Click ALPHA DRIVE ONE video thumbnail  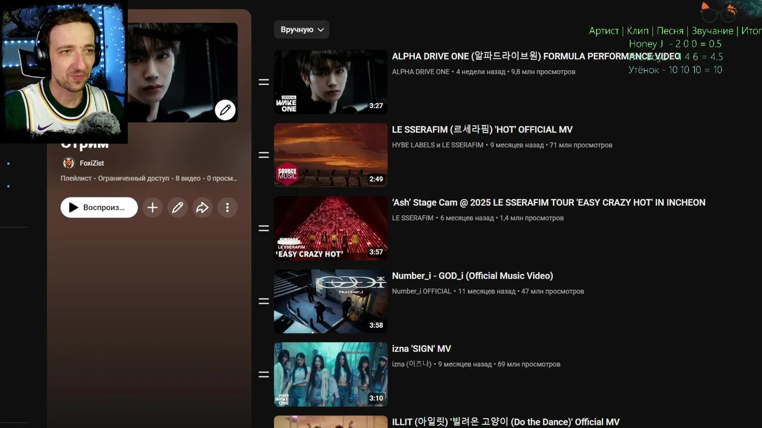tap(330, 82)
